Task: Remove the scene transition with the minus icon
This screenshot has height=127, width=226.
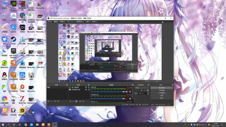Action: click(145, 90)
